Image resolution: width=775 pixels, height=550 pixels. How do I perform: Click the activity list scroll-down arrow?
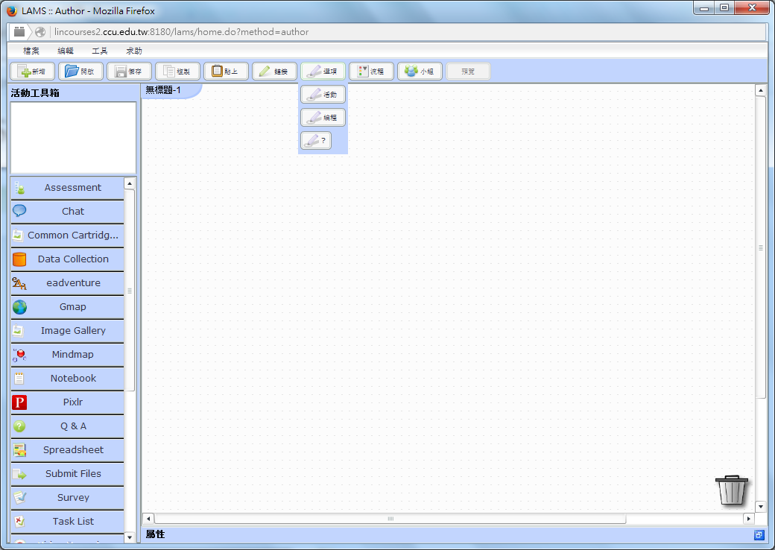(x=130, y=537)
